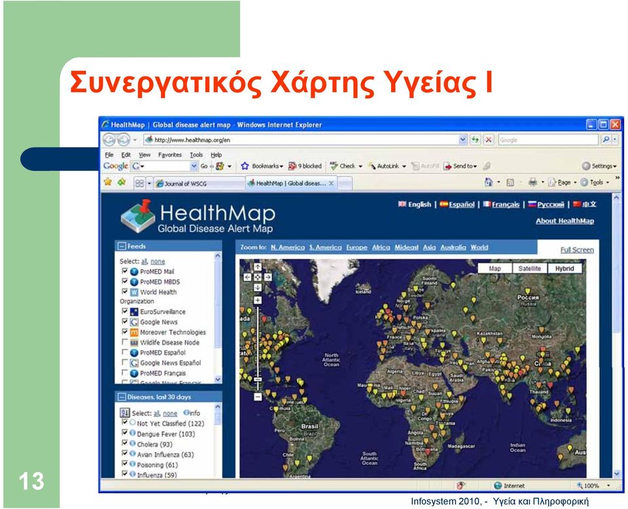Open the search provider dropdown arrow
Image resolution: width=628 pixels, height=509 pixels.
[615, 140]
